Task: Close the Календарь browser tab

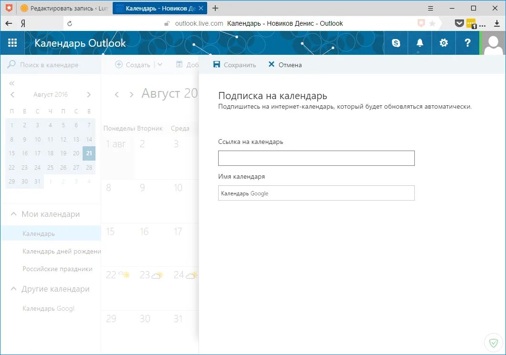Action: click(x=201, y=9)
